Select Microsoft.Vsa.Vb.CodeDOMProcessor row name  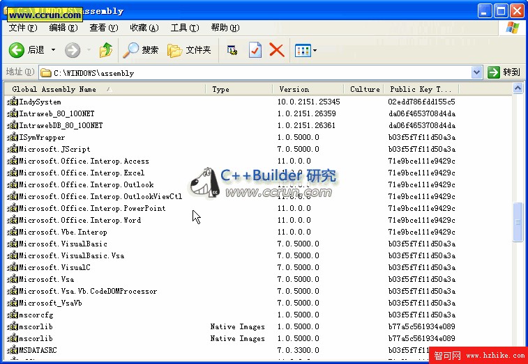pyautogui.click(x=88, y=291)
